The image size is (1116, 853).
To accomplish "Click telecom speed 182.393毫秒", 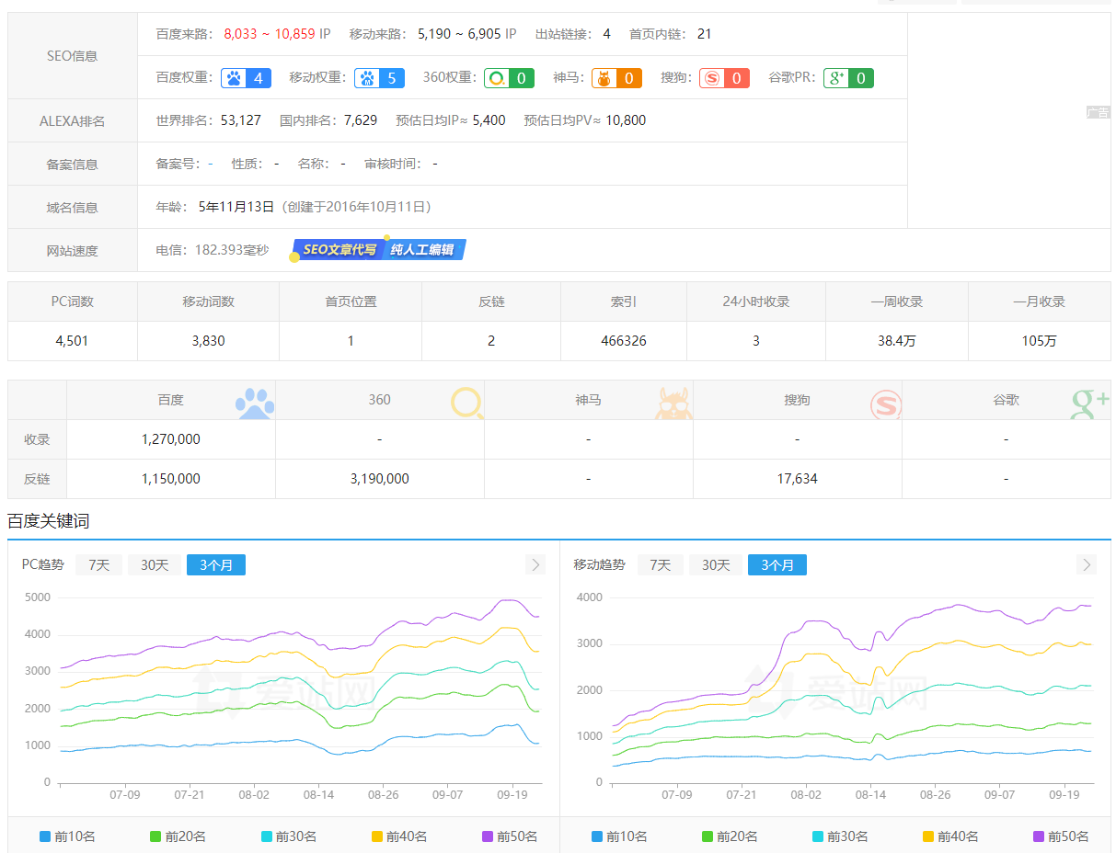I will [x=232, y=250].
